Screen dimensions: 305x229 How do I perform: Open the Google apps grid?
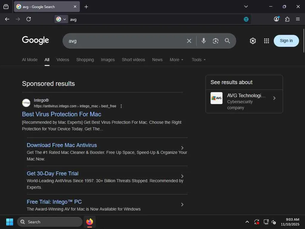pos(267,41)
